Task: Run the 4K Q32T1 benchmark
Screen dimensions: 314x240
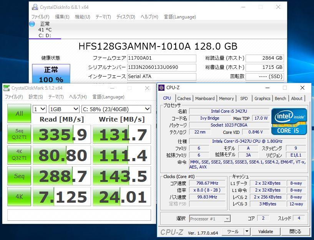Action: [19, 155]
